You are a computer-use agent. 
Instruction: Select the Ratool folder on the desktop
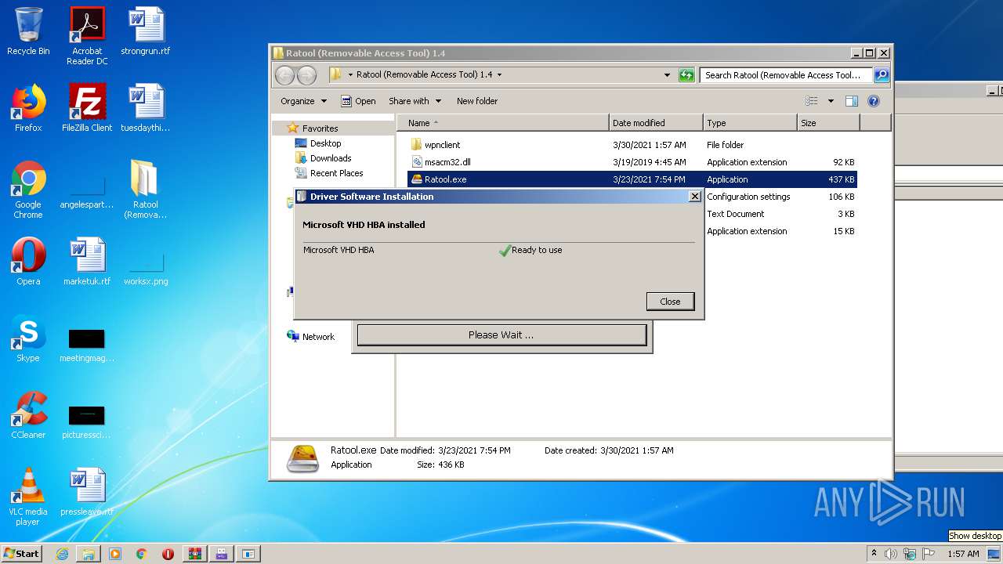click(146, 190)
